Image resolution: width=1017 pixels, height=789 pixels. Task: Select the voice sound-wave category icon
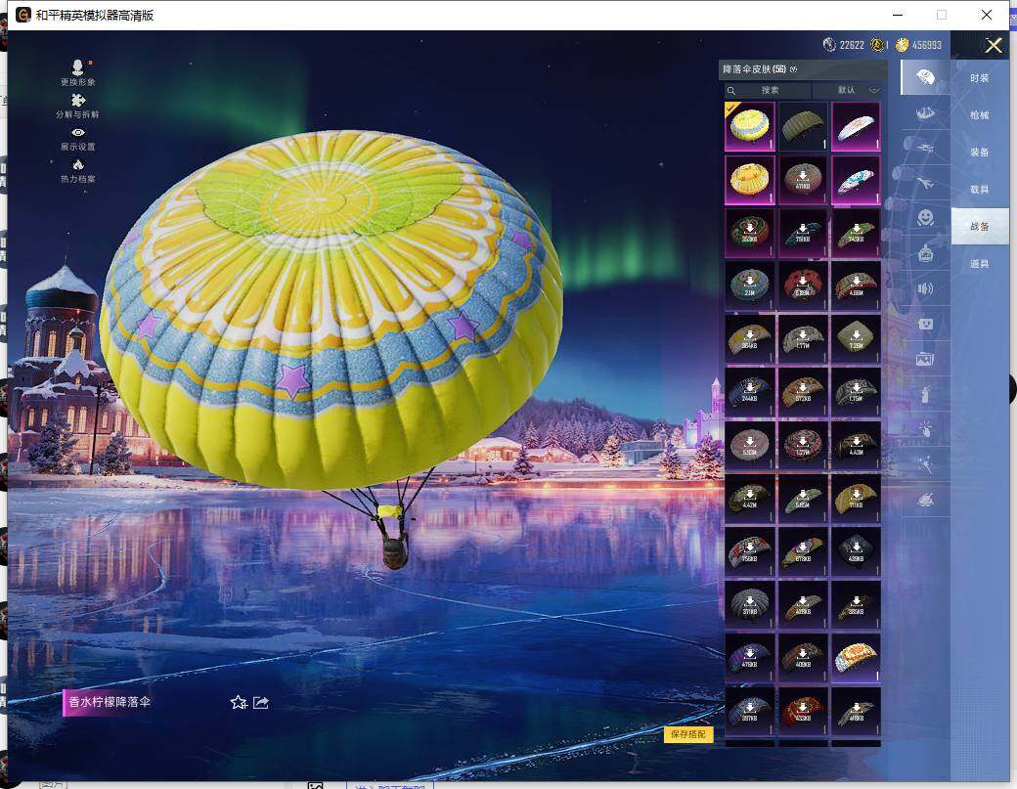tap(925, 288)
